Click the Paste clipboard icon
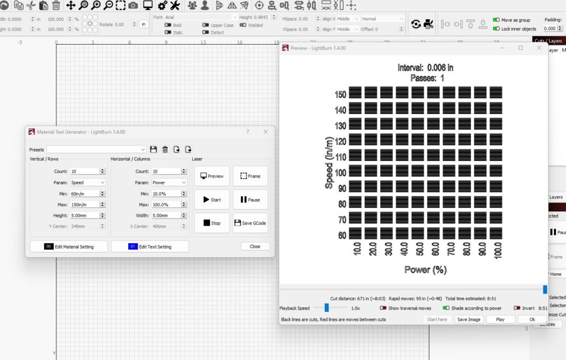 pyautogui.click(x=44, y=5)
